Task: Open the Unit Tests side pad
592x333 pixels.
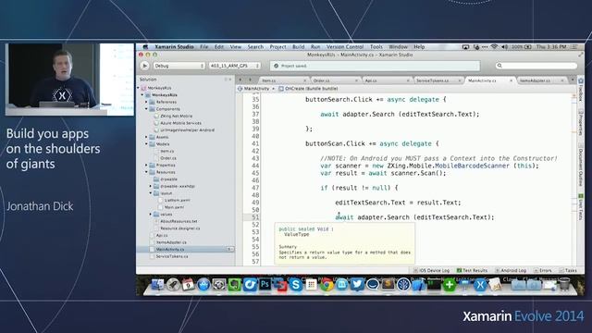Action: pyautogui.click(x=581, y=207)
